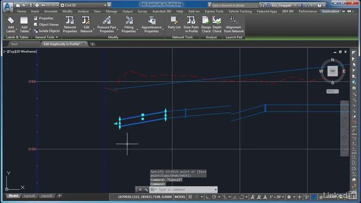The height and width of the screenshot is (203, 361).
Task: Click the Add Labels tool
Action: (11, 25)
